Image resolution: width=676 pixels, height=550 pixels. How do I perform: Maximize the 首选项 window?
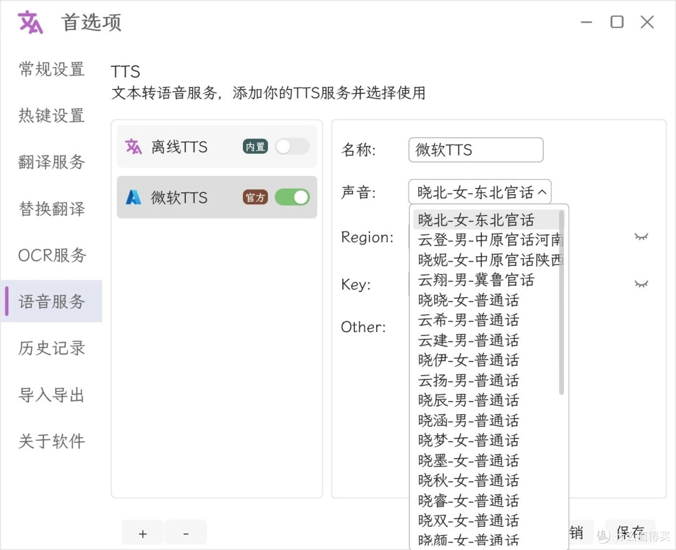click(x=617, y=22)
